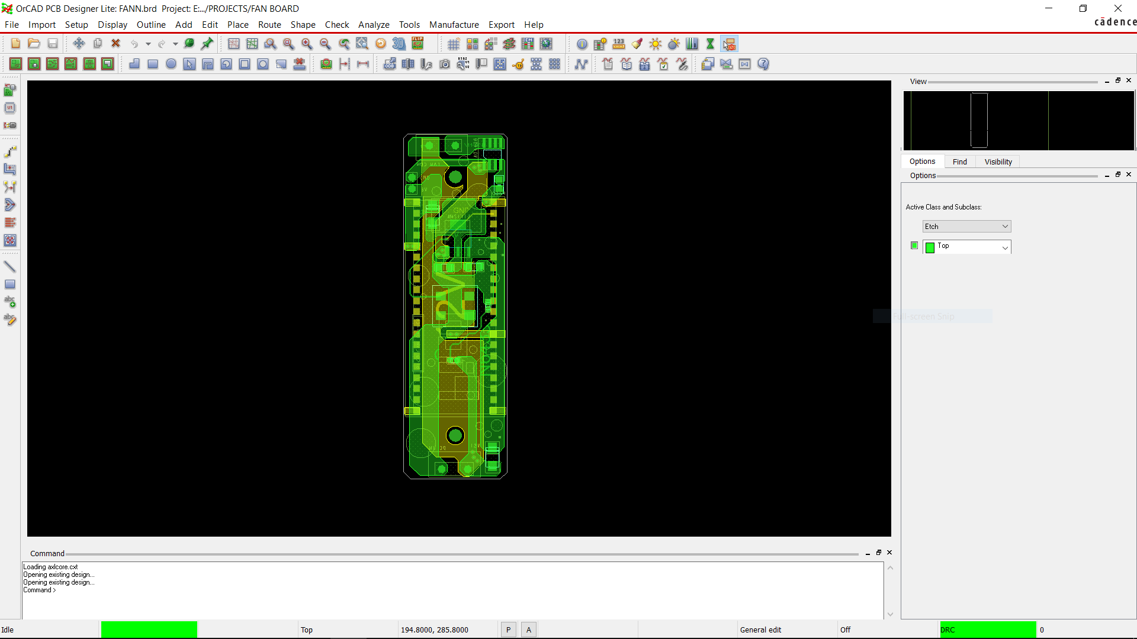Image resolution: width=1137 pixels, height=639 pixels.
Task: Switch to the Find tab
Action: point(959,162)
